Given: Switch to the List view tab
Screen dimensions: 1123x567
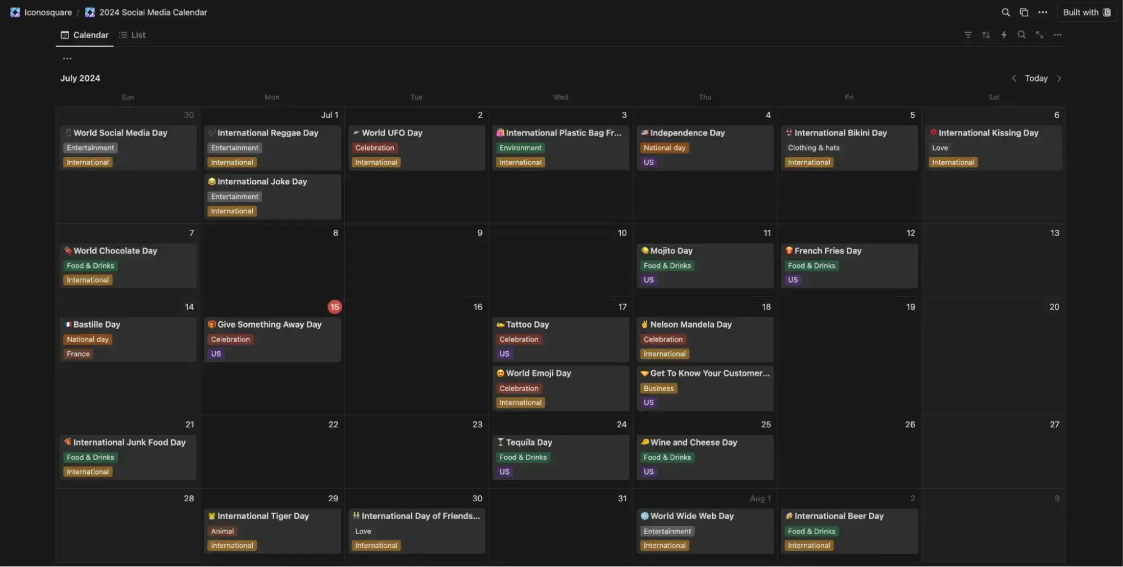Looking at the screenshot, I should [132, 35].
